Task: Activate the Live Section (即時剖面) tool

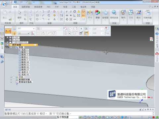Action: 114,14
